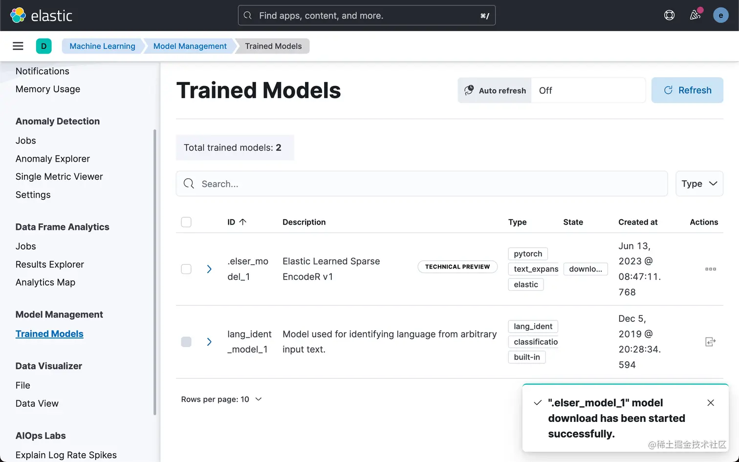Open Memory Usage in sidebar
The image size is (739, 462).
[x=48, y=89]
